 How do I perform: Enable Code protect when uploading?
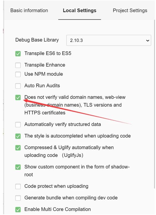tap(18, 186)
